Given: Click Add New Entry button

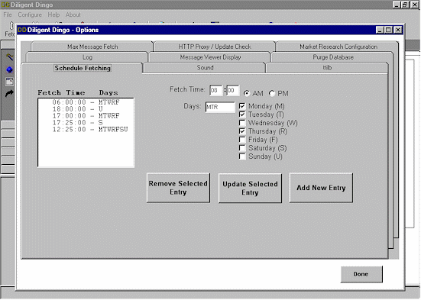Looking at the screenshot, I should click(x=321, y=188).
